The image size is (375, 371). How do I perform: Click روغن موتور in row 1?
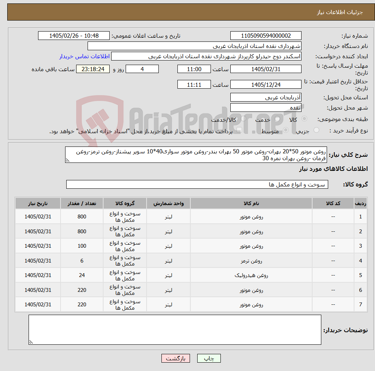click(251, 217)
